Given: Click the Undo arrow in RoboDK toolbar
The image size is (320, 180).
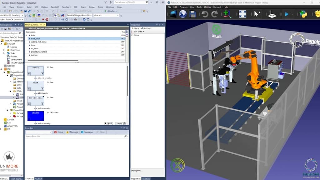Looking at the screenshot, I should coord(205,14).
